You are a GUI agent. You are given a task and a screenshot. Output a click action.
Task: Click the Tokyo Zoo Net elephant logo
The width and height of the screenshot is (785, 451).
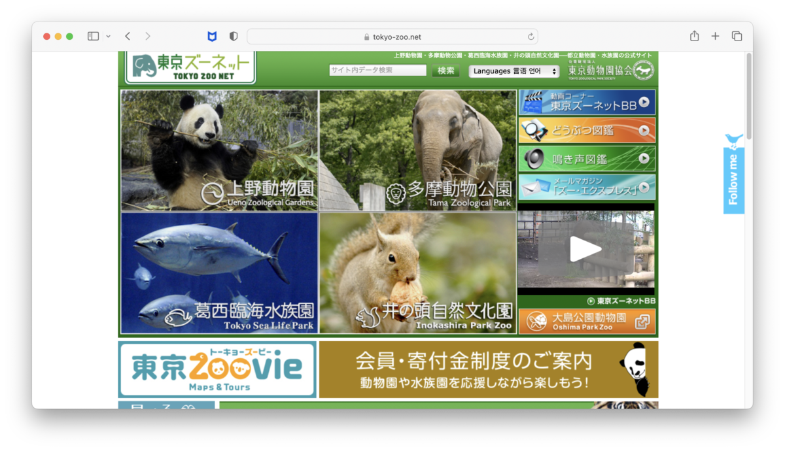click(x=190, y=67)
